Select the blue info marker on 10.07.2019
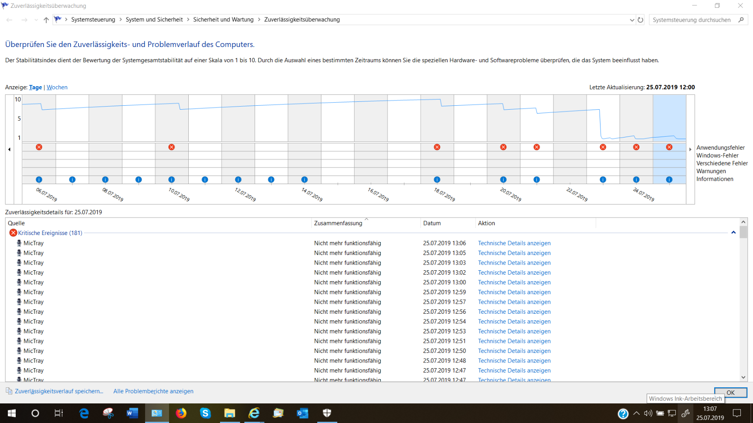Image resolution: width=753 pixels, height=423 pixels. click(172, 179)
